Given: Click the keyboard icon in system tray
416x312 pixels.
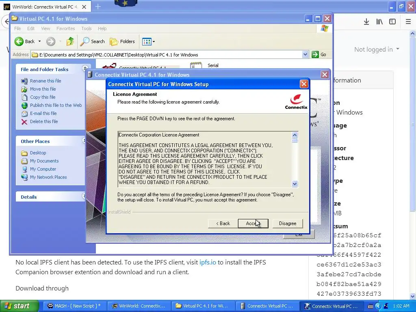Looking at the screenshot, I should point(370,306).
